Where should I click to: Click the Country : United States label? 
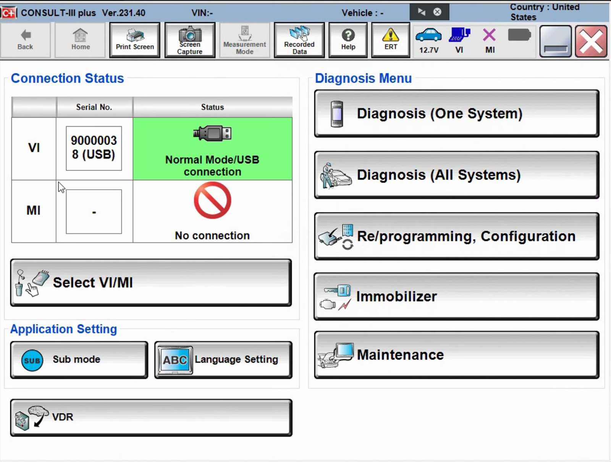[545, 12]
